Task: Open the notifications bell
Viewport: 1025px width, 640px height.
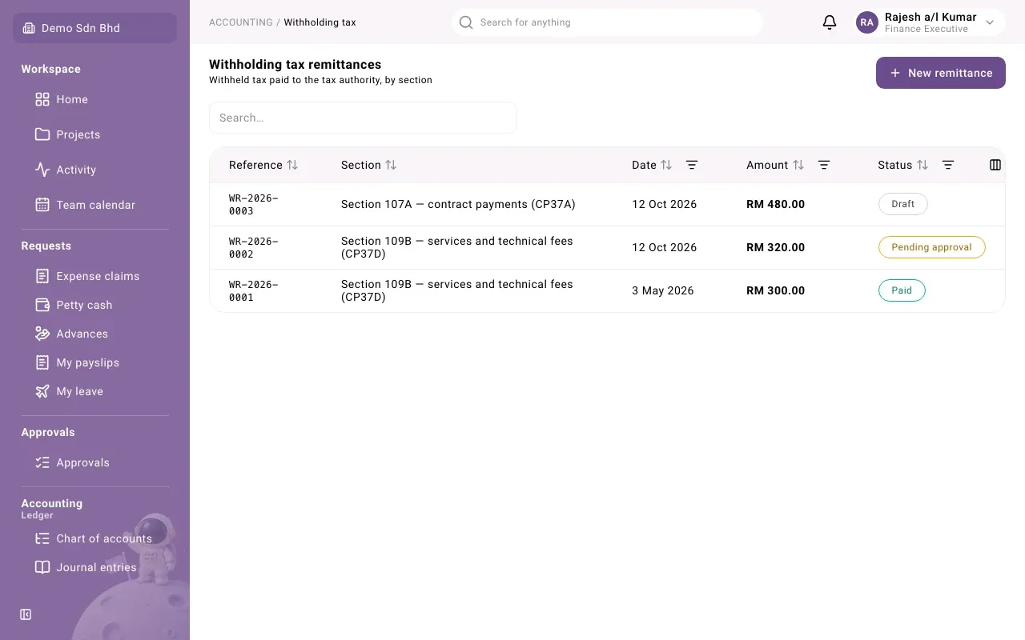Action: coord(830,22)
